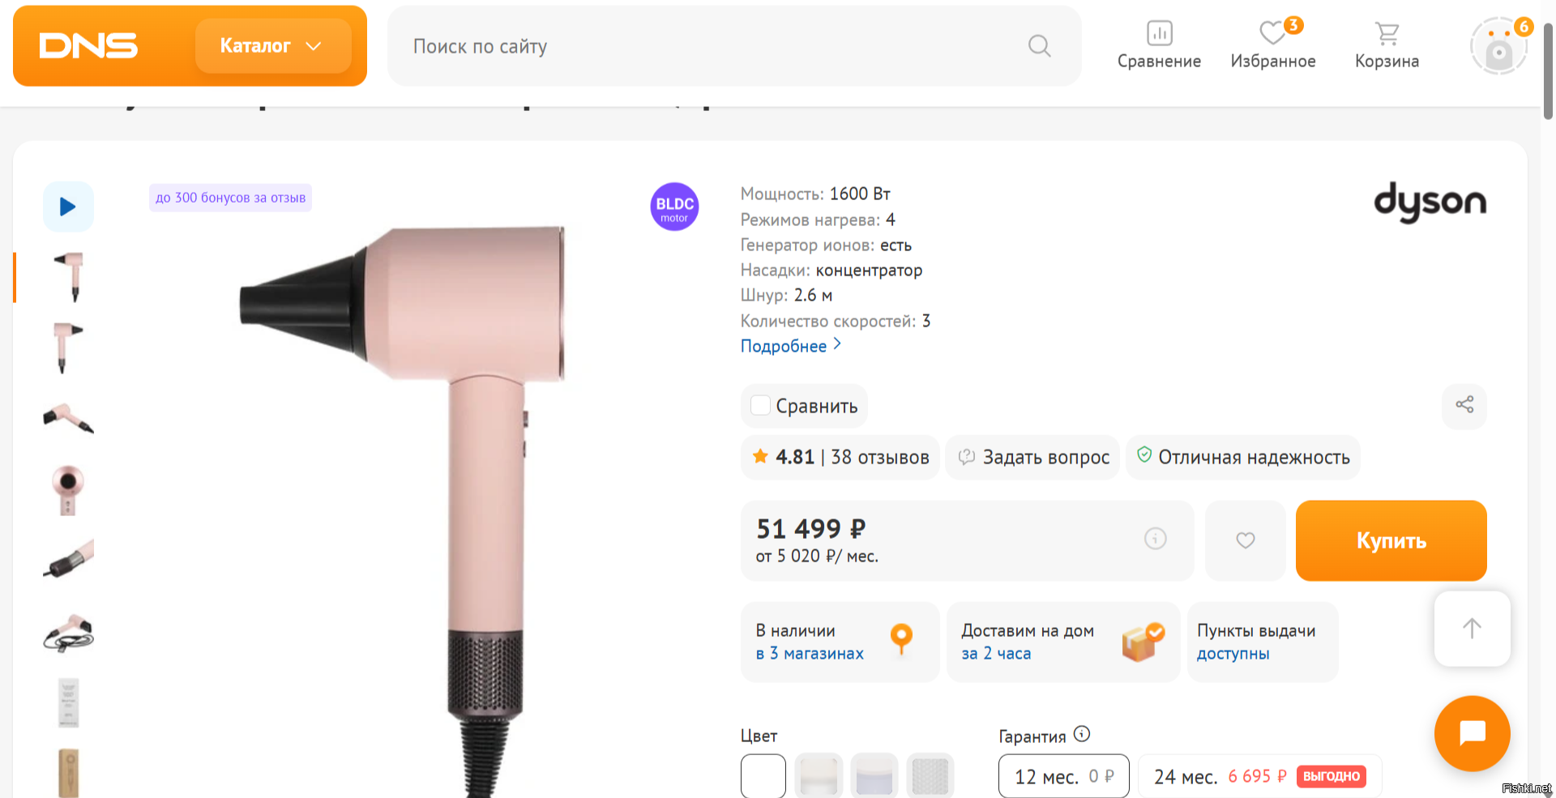The image size is (1556, 798).
Task: Click the orange Купить button
Action: pyautogui.click(x=1391, y=540)
